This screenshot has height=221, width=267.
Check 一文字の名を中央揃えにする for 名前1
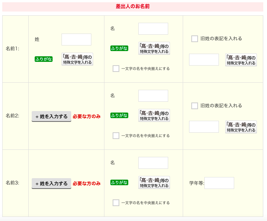[116, 69]
